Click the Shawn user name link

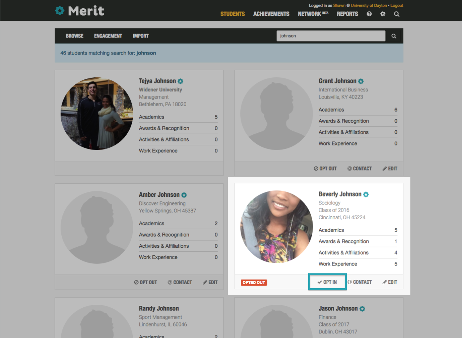click(x=339, y=5)
